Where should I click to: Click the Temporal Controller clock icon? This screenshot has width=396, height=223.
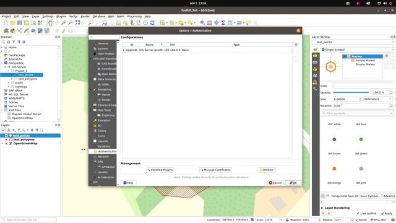[x=145, y=23]
